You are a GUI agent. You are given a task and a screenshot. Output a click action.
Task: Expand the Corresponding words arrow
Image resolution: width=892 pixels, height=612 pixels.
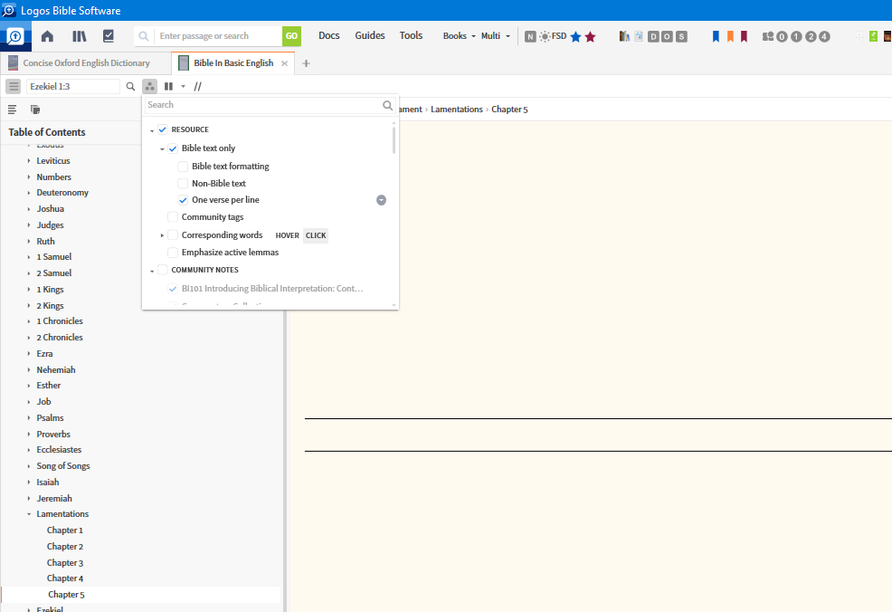point(162,235)
